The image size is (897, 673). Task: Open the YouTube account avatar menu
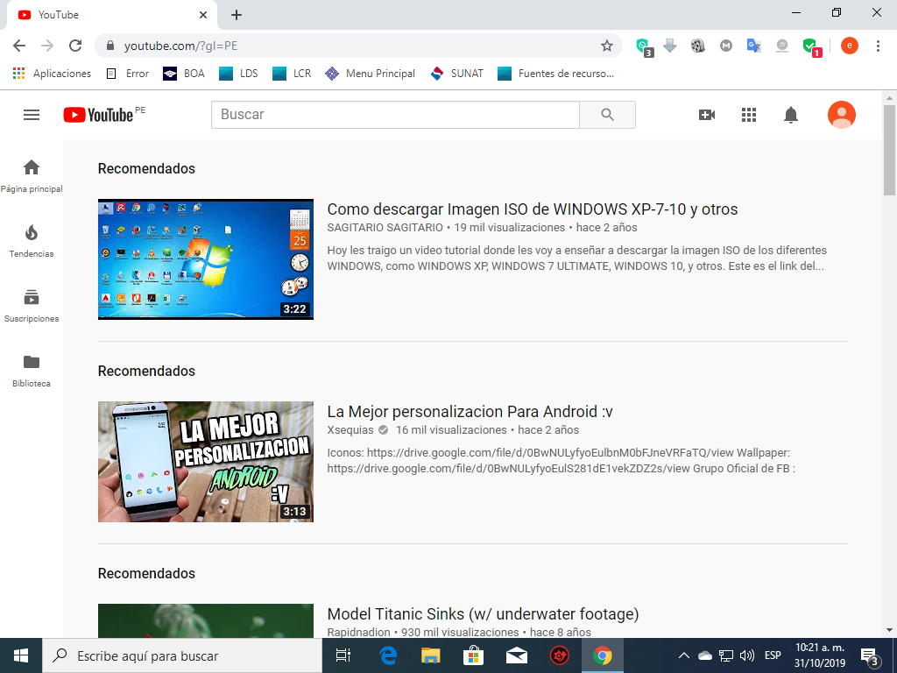coord(842,115)
